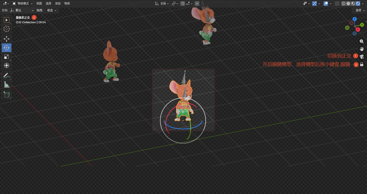Toggle snapping magnet icon

pyautogui.click(x=183, y=4)
